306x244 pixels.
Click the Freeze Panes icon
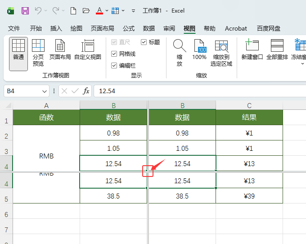click(300, 45)
